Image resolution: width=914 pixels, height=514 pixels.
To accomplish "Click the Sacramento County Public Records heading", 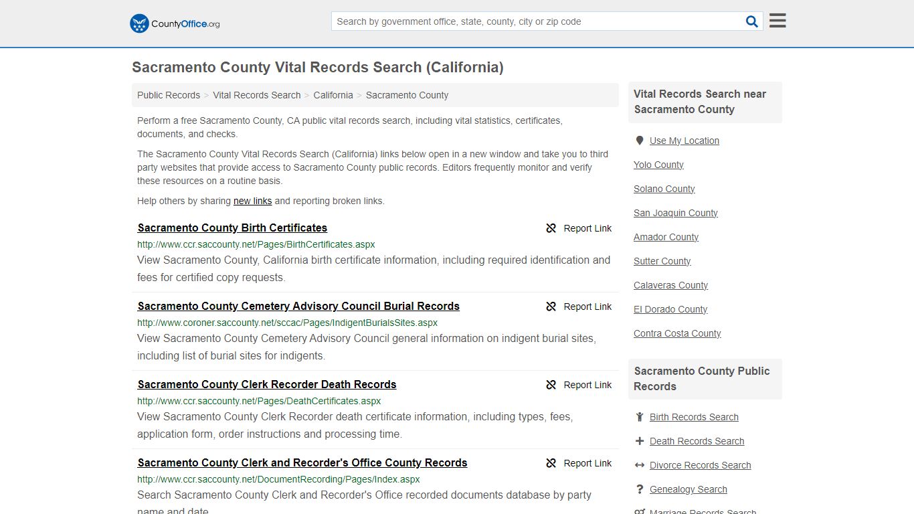I will tap(702, 379).
